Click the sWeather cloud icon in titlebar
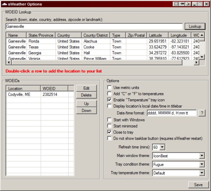This screenshot has height=191, width=211. pos(4,4)
